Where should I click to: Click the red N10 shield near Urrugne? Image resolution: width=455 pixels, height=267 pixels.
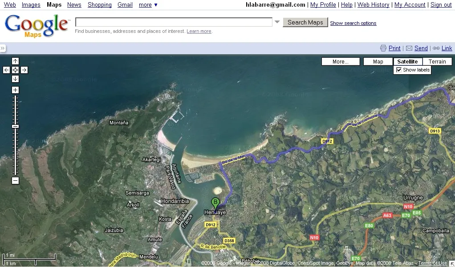(x=408, y=207)
